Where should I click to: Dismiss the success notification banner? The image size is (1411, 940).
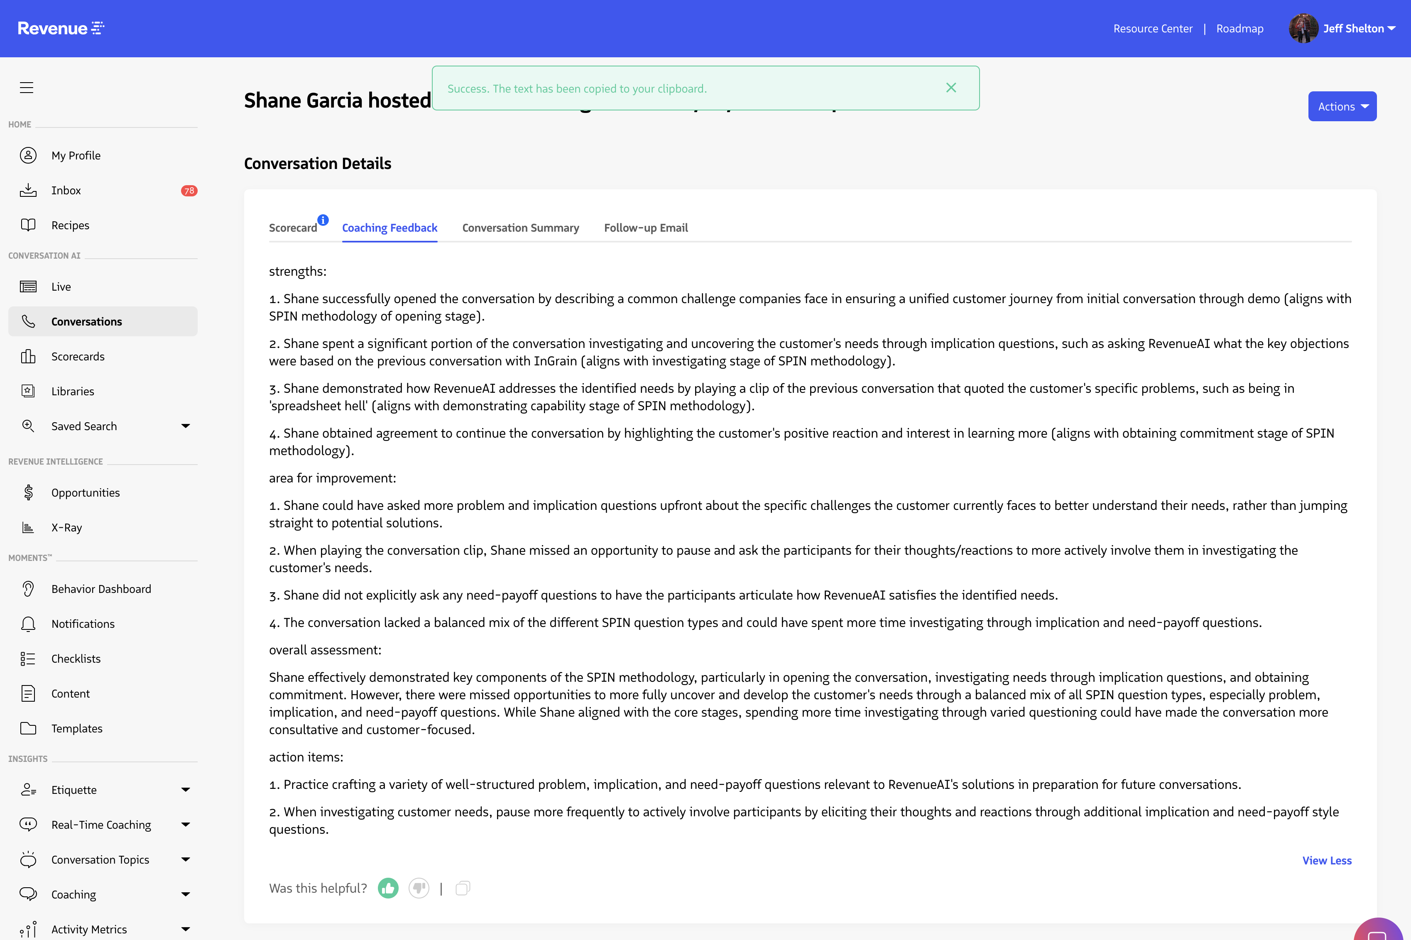point(950,88)
